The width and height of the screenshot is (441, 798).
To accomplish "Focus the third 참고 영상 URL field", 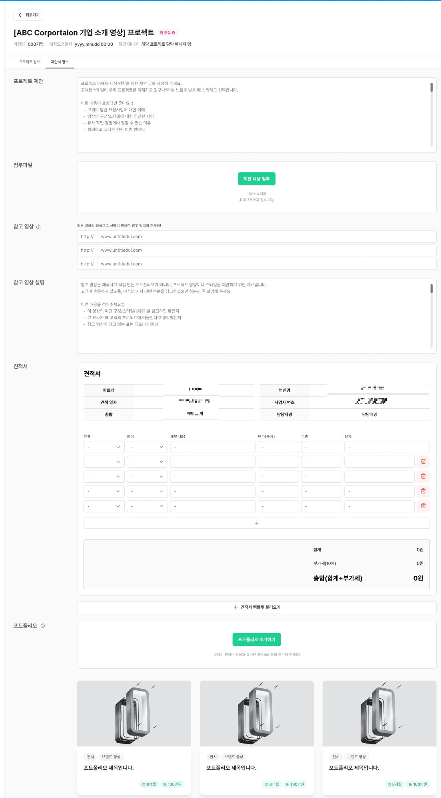I will [257, 264].
